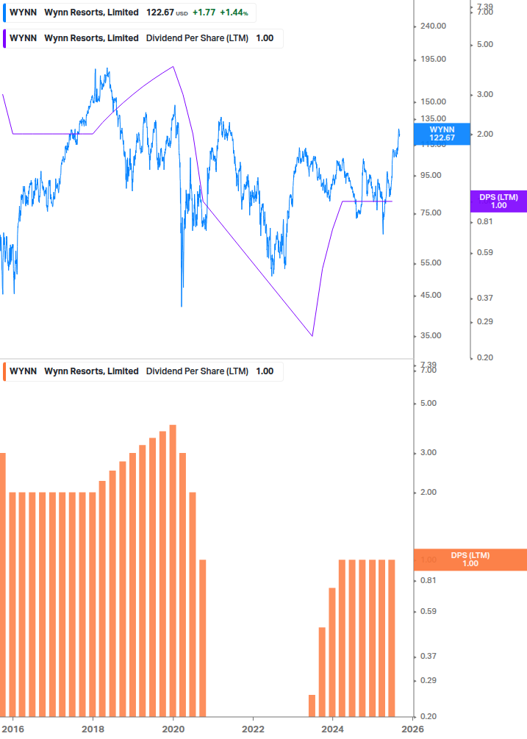Click the 2016 label on time axis
Image resolution: width=527 pixels, height=739 pixels.
tap(13, 729)
